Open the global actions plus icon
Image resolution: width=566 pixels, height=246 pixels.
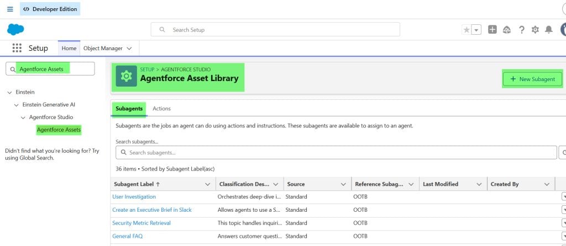point(492,30)
